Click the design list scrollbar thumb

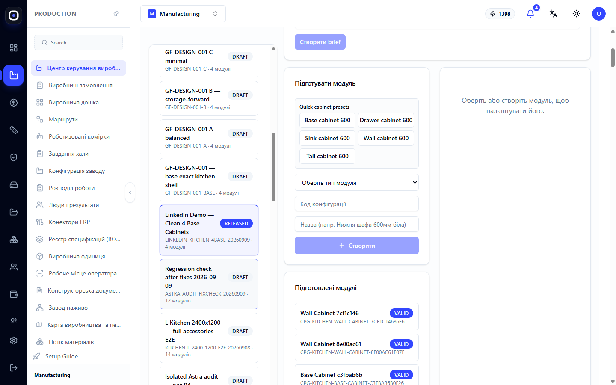[273, 167]
